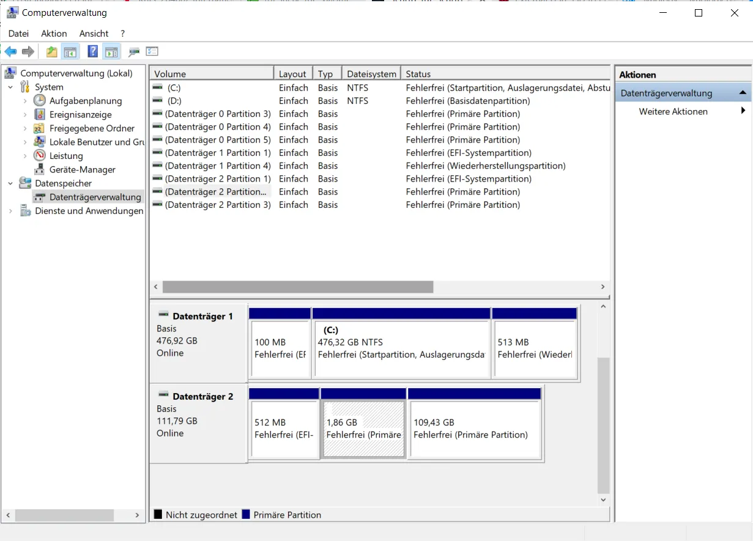Click the gray Forward arrow toolbar icon

28,52
